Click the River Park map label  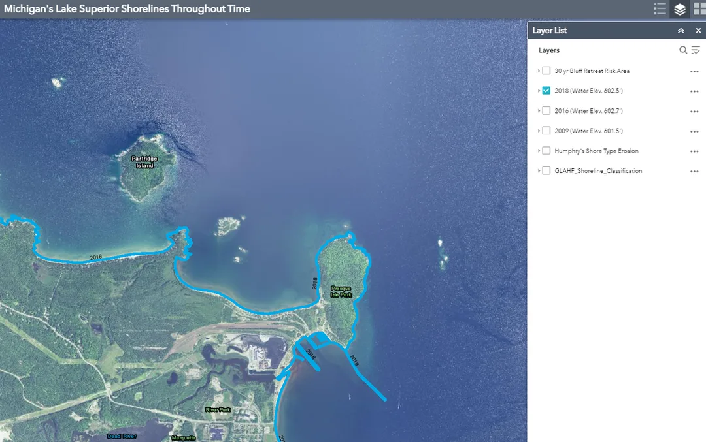click(x=218, y=409)
